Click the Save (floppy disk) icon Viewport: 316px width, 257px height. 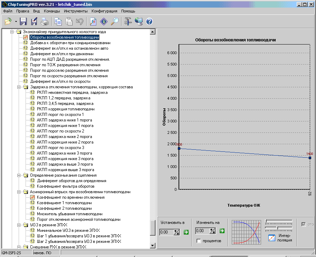[x=23, y=22]
